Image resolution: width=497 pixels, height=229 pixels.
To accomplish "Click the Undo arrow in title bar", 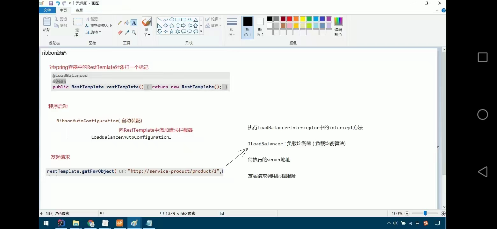I will [x=58, y=3].
